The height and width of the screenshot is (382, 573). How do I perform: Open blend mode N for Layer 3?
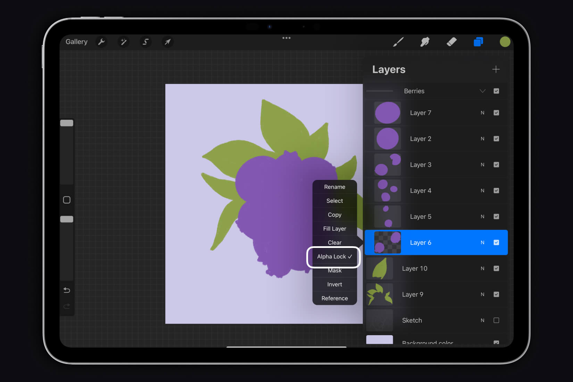tap(482, 165)
